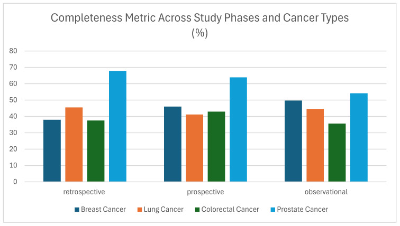
Task: Select the retrospective Breast Cancer bar
Action: coord(52,150)
